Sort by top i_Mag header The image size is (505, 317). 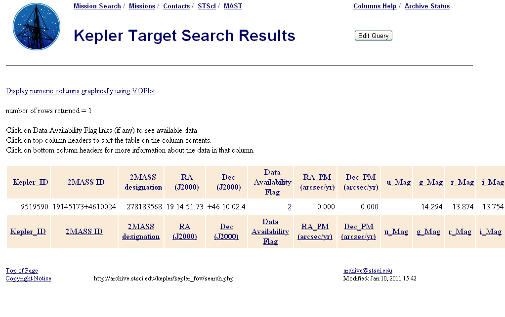[x=493, y=183]
